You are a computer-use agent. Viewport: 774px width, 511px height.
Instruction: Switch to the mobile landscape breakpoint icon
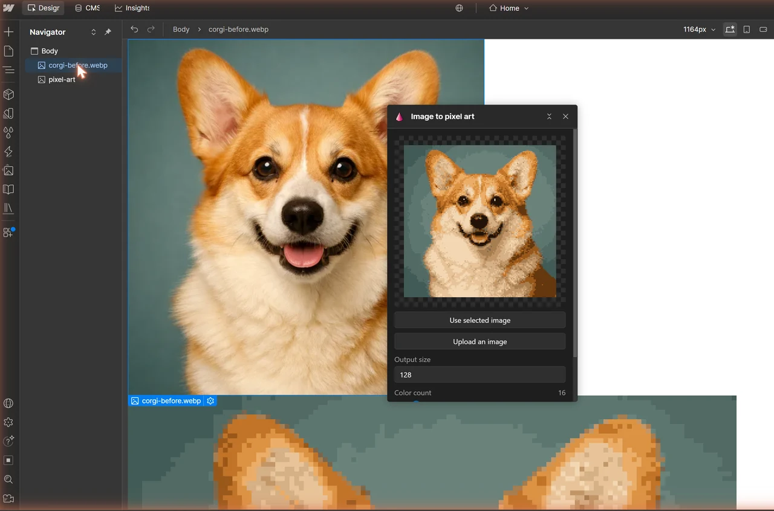click(x=763, y=29)
